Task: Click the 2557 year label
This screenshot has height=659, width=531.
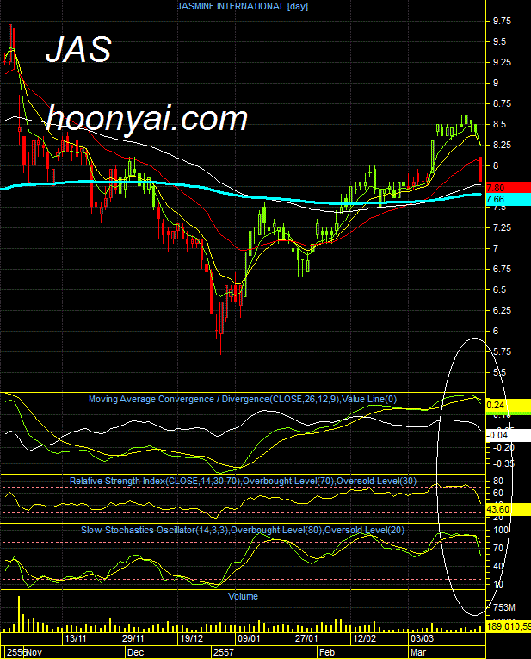Action: (223, 652)
